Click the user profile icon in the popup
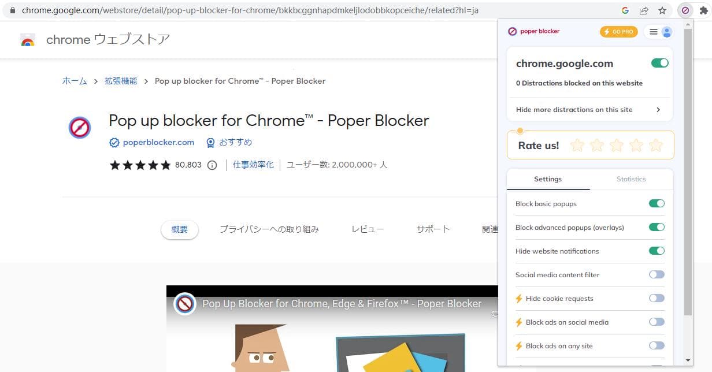This screenshot has height=372, width=712. (667, 31)
